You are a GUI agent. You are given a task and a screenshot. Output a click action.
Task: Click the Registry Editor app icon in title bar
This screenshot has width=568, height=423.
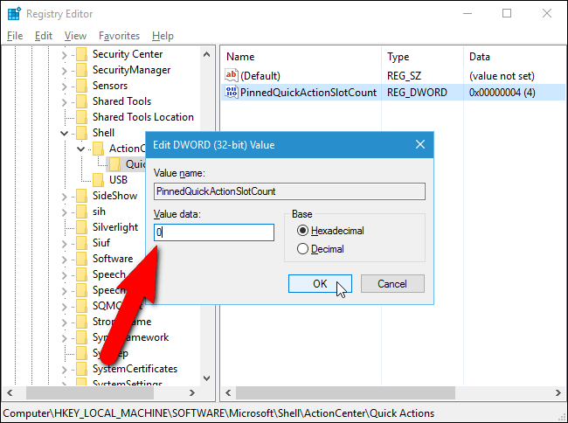click(14, 14)
